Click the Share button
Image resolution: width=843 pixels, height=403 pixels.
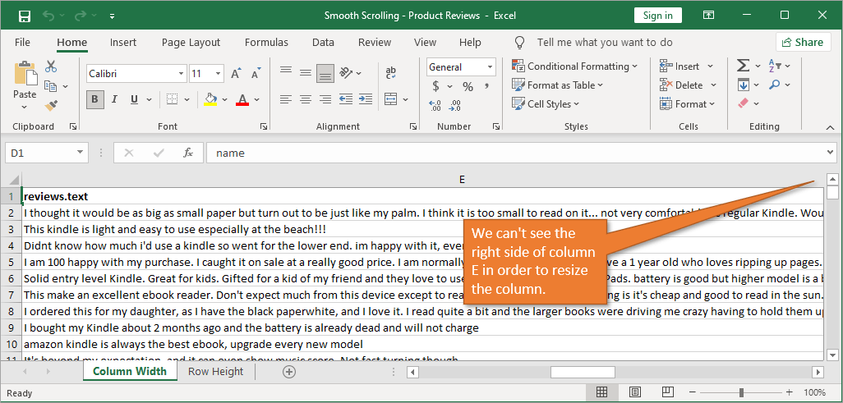[x=802, y=42]
